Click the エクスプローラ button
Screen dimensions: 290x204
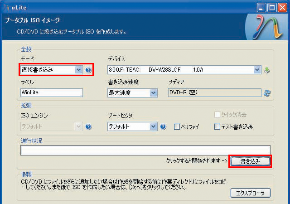pos(251,193)
